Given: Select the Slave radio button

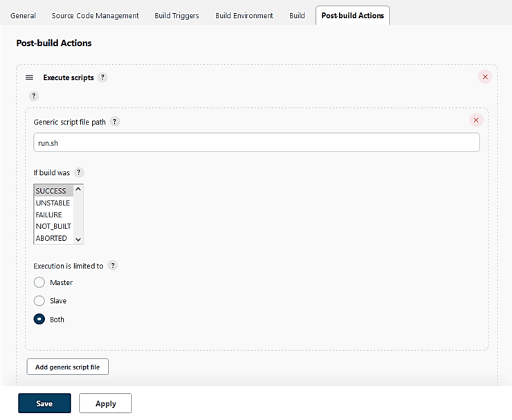Looking at the screenshot, I should tap(39, 300).
